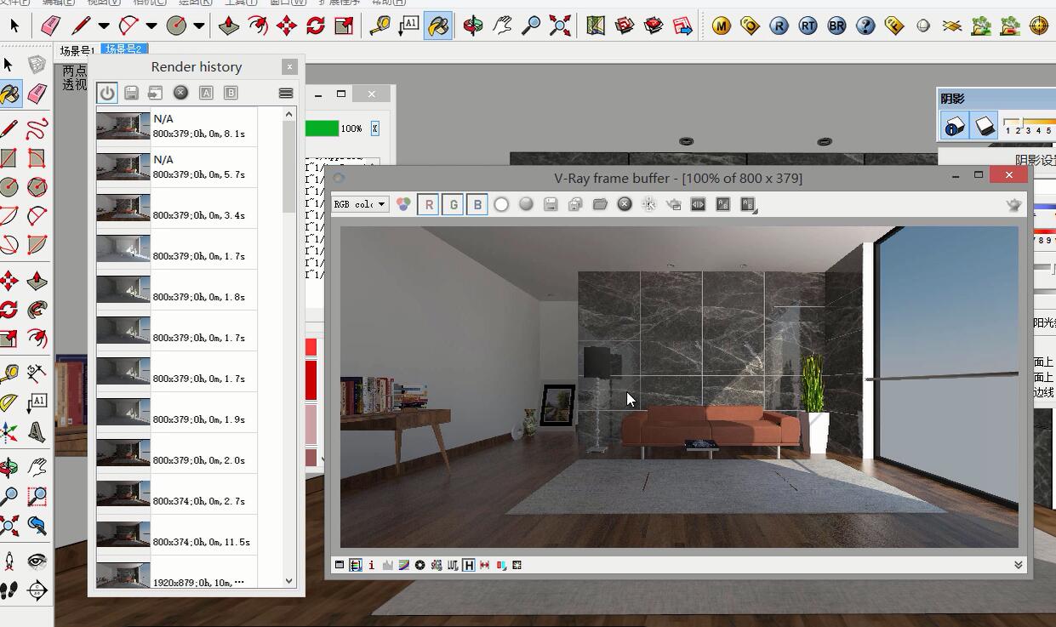Set image B for comparison in Render history
Screen dimensions: 1056x627
pyautogui.click(x=231, y=93)
